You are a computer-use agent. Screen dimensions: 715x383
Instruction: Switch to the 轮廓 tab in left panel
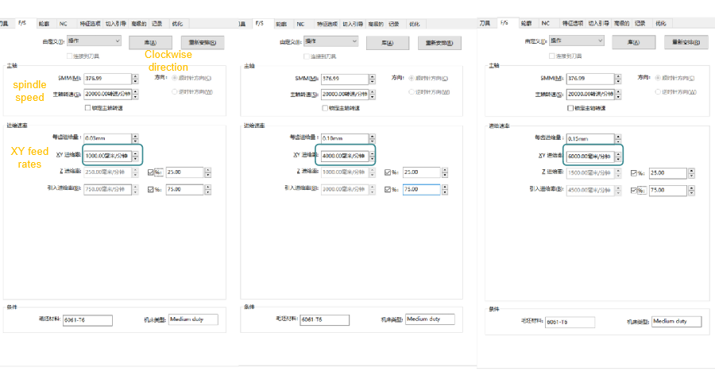pos(44,24)
